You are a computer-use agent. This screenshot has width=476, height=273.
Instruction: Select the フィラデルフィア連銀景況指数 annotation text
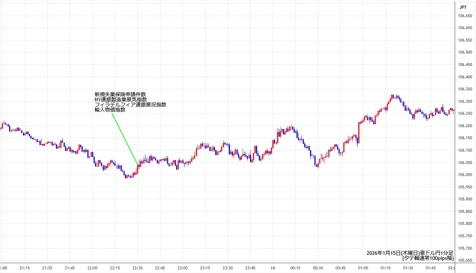pyautogui.click(x=130, y=104)
